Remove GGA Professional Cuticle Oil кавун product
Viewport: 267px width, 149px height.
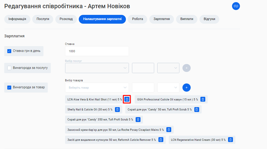203,99
